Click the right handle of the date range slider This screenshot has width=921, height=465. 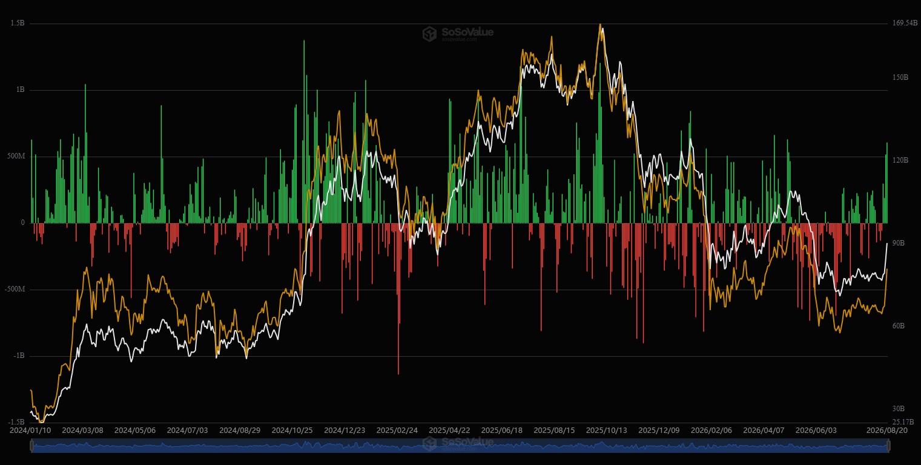888,446
